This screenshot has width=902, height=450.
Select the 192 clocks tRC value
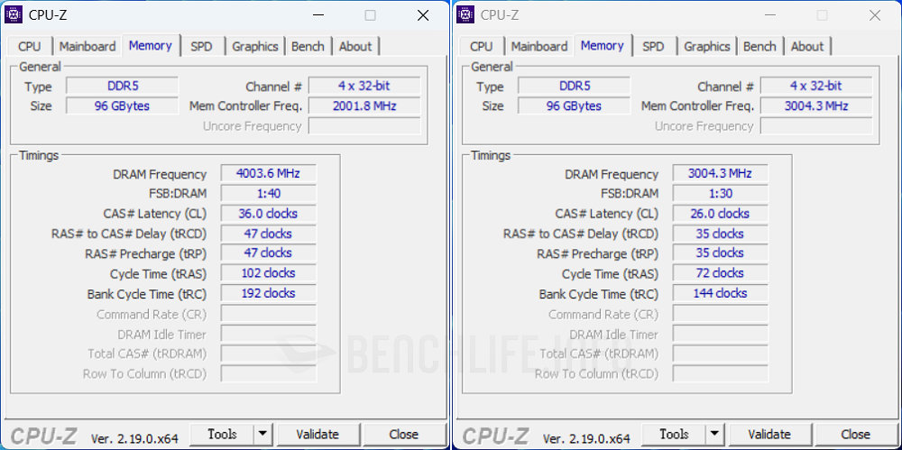pyautogui.click(x=268, y=293)
